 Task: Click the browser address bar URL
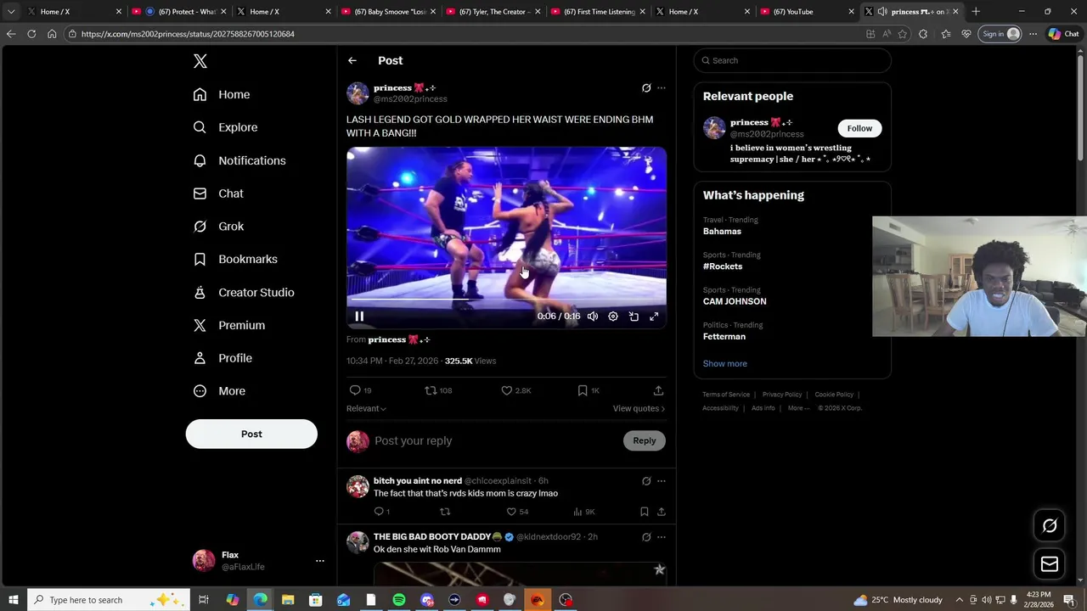[x=188, y=34]
